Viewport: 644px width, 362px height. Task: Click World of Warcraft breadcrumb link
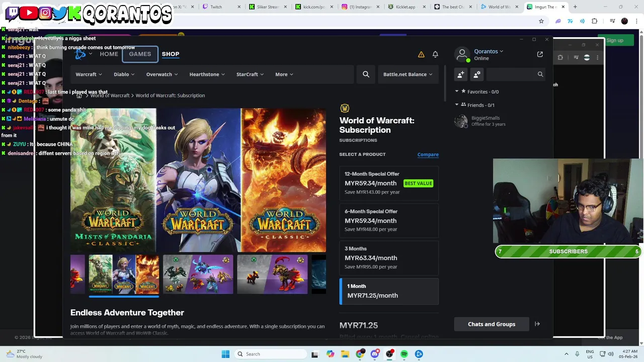tap(110, 96)
